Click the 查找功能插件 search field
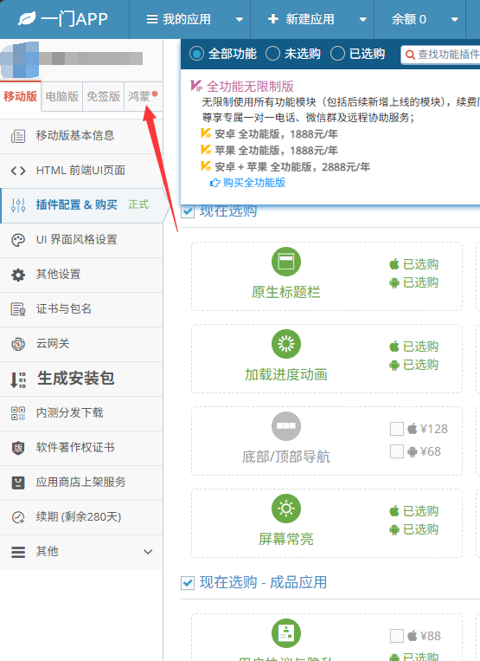Screen dimensions: 480x661 pyautogui.click(x=440, y=55)
